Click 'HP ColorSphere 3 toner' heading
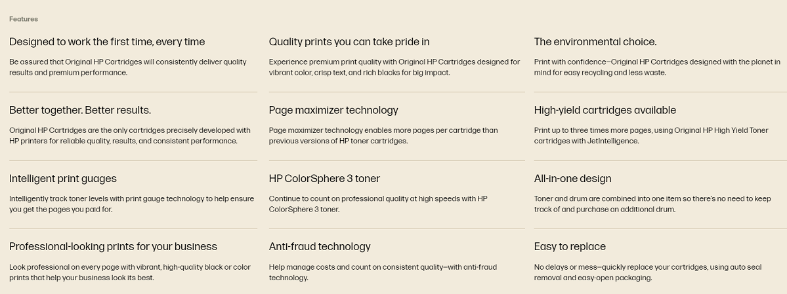Viewport: 787px width, 294px height. (325, 179)
